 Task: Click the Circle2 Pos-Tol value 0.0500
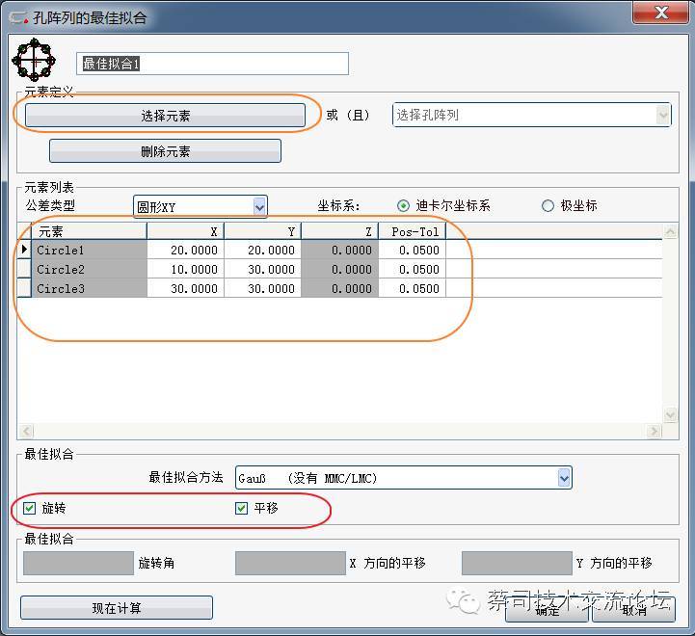(x=413, y=269)
